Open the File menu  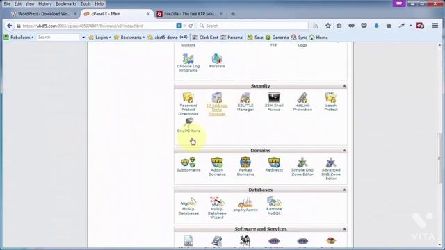click(x=7, y=4)
